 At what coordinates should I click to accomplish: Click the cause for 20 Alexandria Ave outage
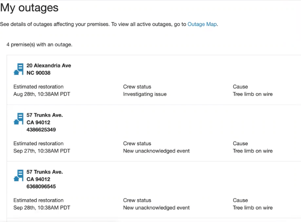(x=253, y=94)
